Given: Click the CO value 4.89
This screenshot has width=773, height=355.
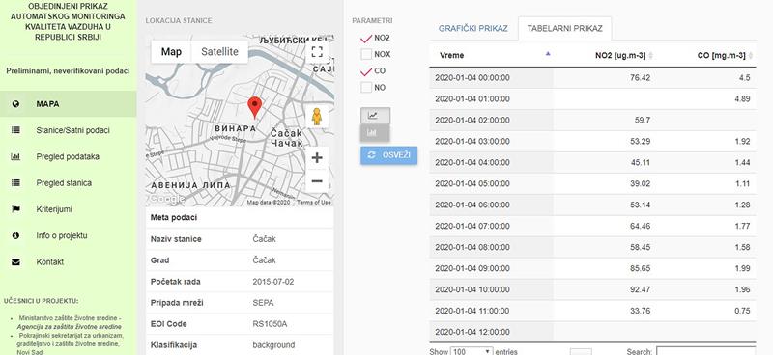Looking at the screenshot, I should (742, 99).
